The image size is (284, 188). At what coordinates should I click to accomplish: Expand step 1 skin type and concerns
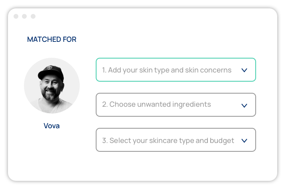click(176, 70)
